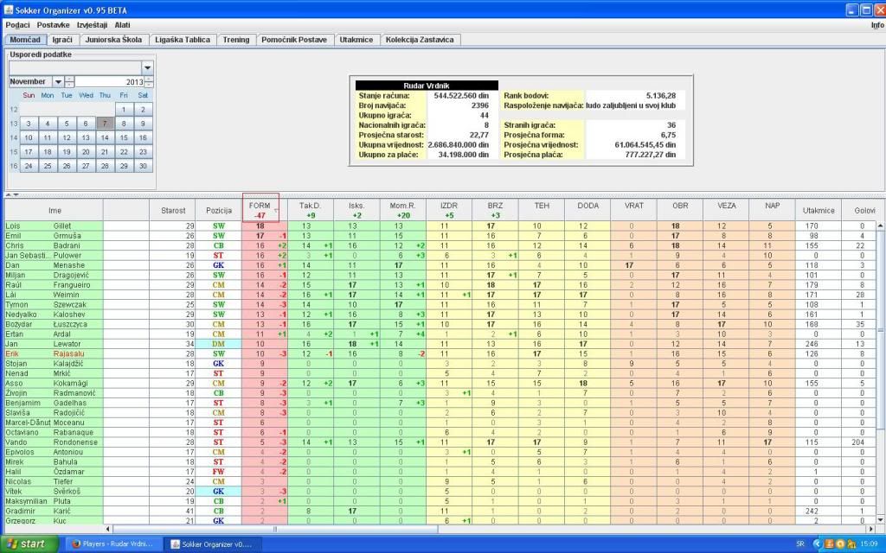This screenshot has height=553, width=886.
Task: Click the Rudar Vrdnik team title
Action: (x=427, y=86)
